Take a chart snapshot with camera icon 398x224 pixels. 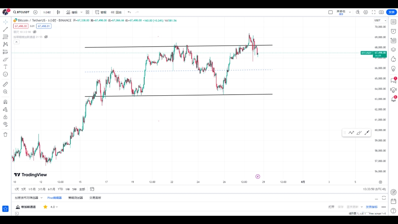[x=381, y=12]
